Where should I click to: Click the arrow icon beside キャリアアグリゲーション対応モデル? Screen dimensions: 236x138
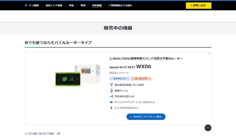pos(112,102)
